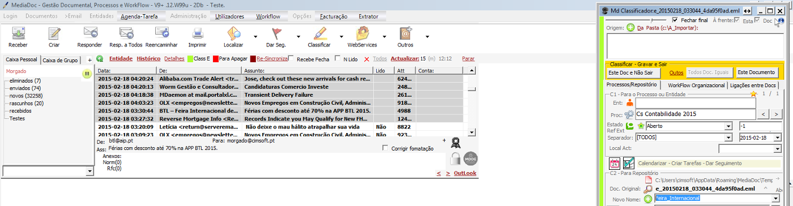
Task: Toggle the Esta checkbox beside À frente
Action: click(736, 20)
